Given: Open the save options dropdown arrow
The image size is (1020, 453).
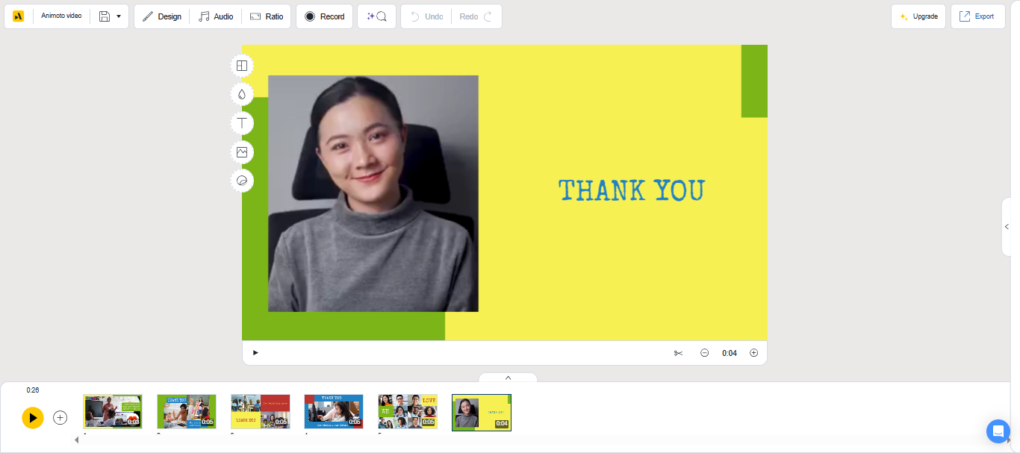Looking at the screenshot, I should [119, 16].
